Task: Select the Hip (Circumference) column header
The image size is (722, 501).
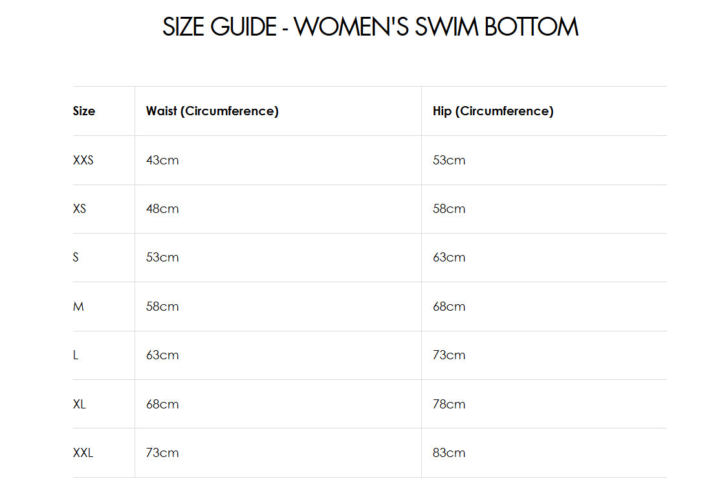Action: 493,111
